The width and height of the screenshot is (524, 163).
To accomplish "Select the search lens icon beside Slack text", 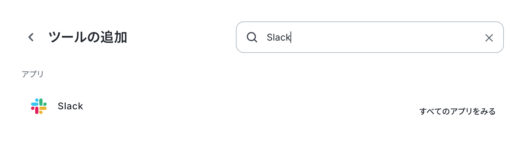I will pyautogui.click(x=252, y=37).
